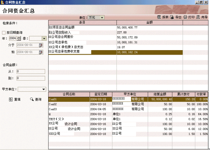Click the 向导 wizard icon
This screenshot has width=210, height=150.
pos(198,17)
